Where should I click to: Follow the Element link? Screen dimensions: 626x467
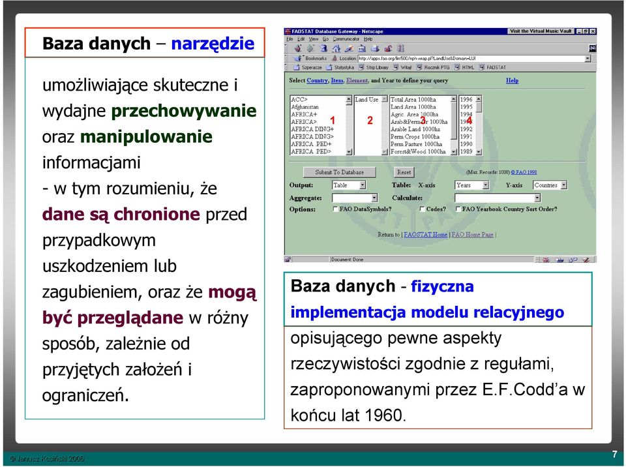point(357,81)
